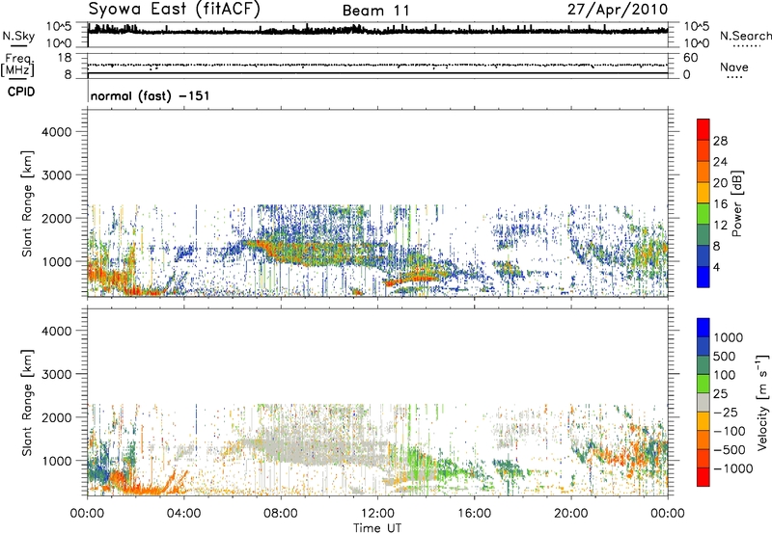This screenshot has width=772, height=534.
Task: Click the dotted frequency trace in Freq panel
Action: click(x=377, y=65)
